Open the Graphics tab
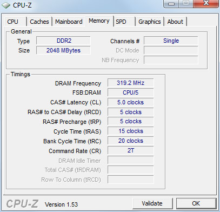This screenshot has height=212, width=220. point(150,22)
